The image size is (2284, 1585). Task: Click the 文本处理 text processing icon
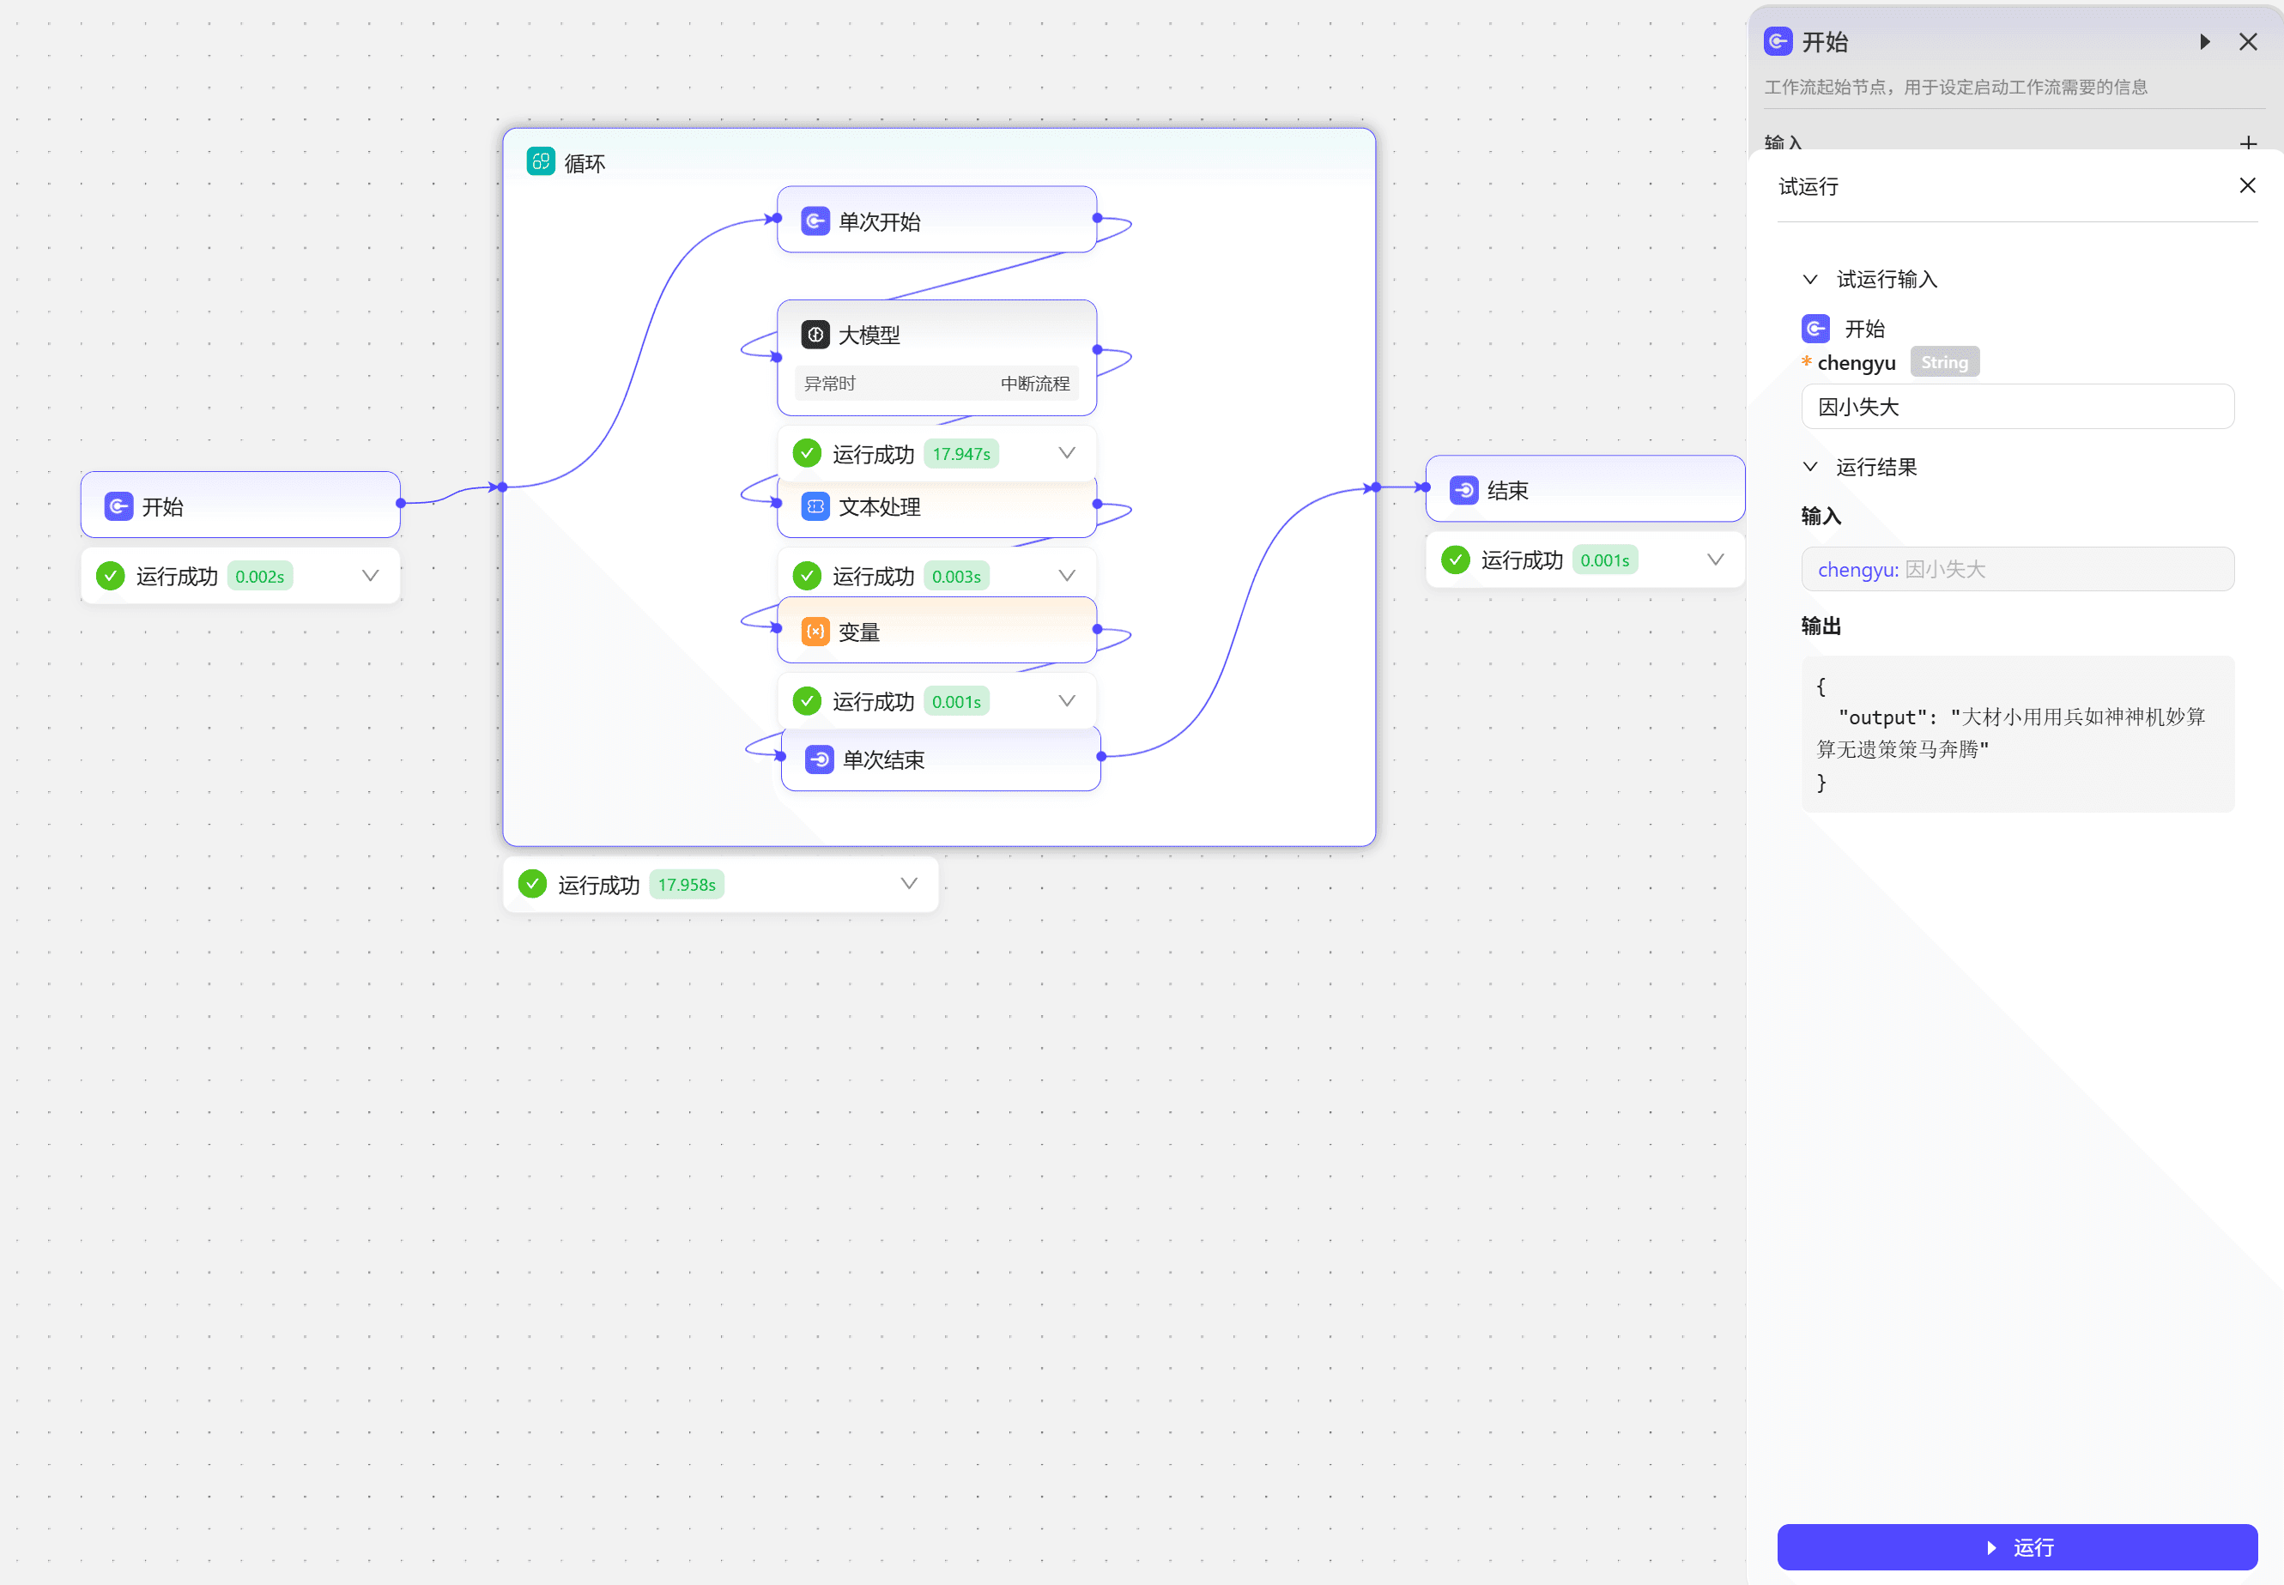pyautogui.click(x=815, y=506)
